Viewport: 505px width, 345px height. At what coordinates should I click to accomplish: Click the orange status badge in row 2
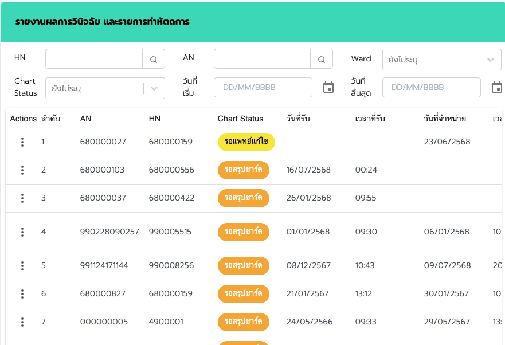[x=244, y=170]
